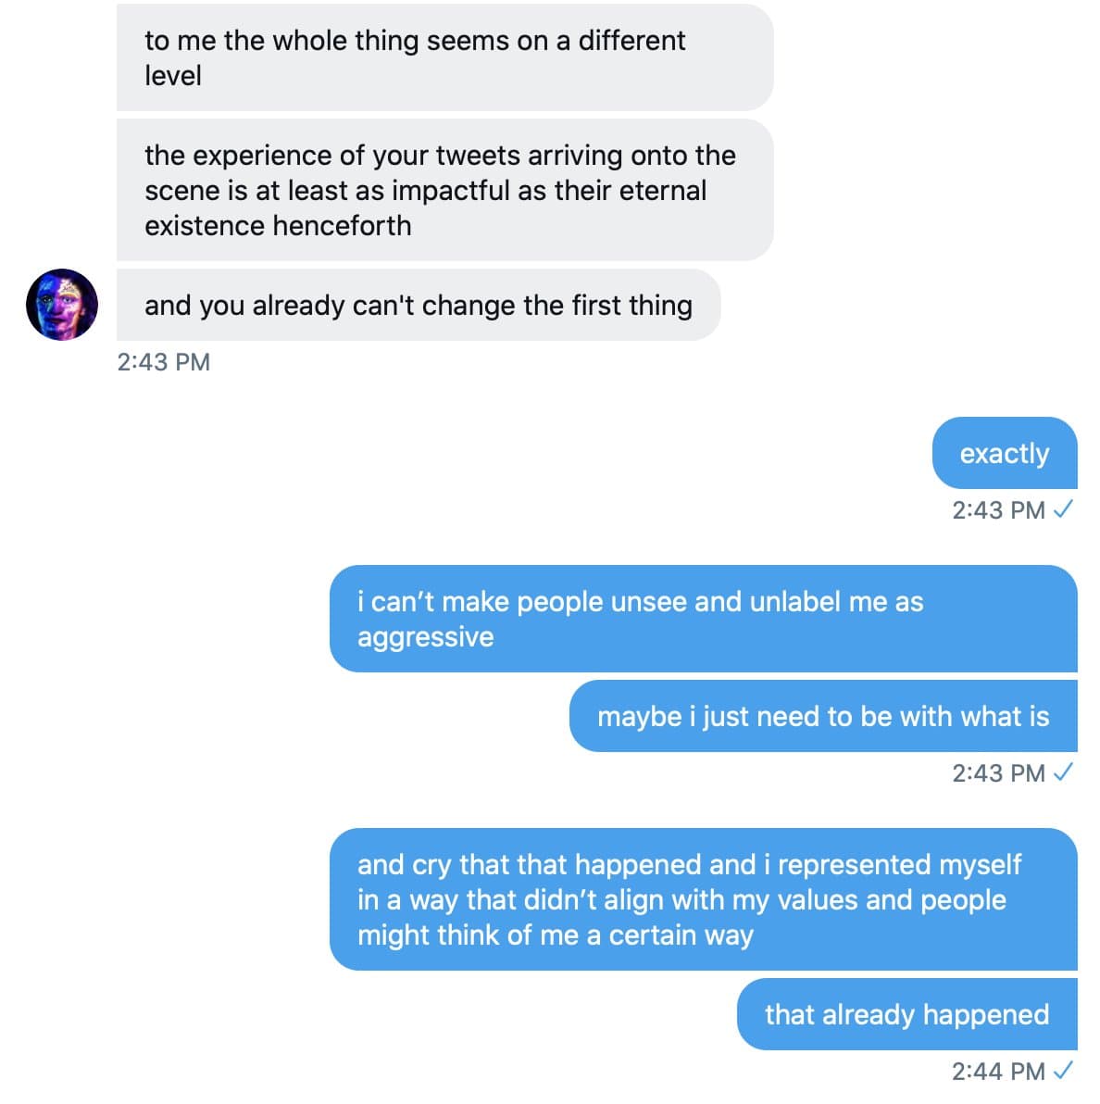Click 'might think of me a certain way' text line
The width and height of the screenshot is (1100, 1104).
pyautogui.click(x=555, y=935)
